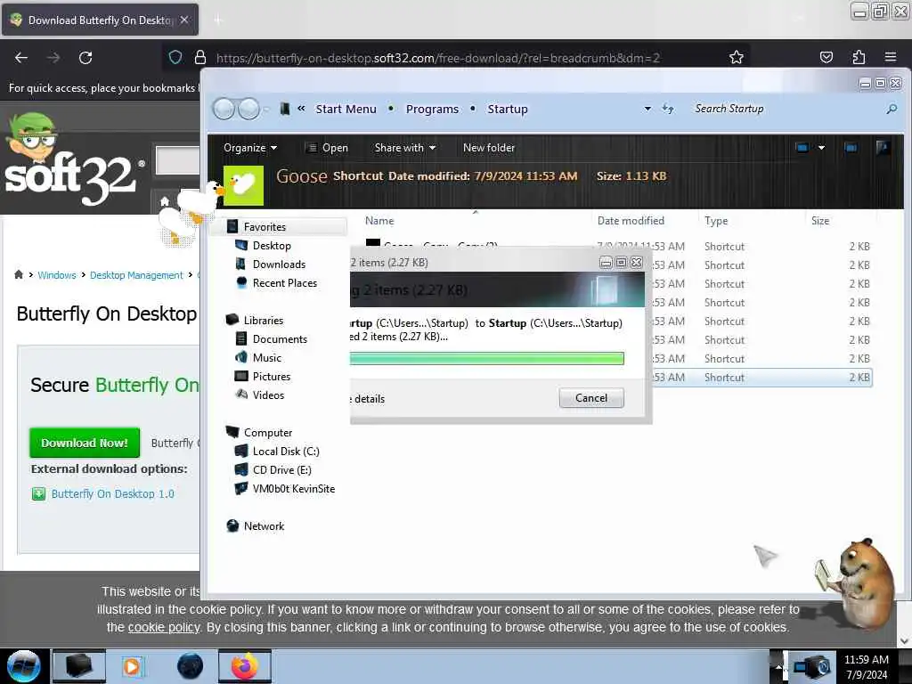The image size is (912, 684).
Task: Go to Start Menu breadcrumb
Action: click(x=346, y=109)
